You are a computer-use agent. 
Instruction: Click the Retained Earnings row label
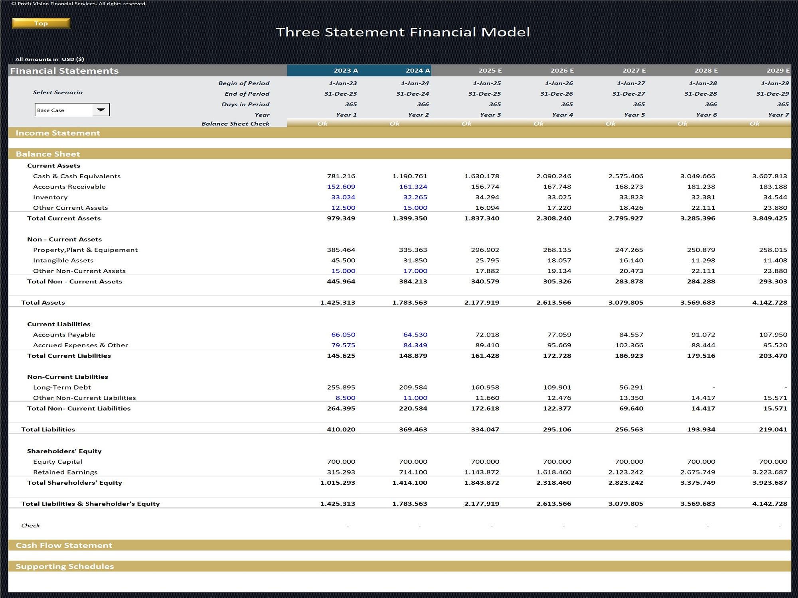click(x=65, y=472)
